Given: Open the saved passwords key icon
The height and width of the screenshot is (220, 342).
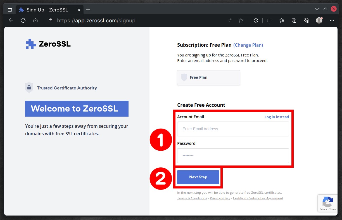Looking at the screenshot, I should tap(230, 20).
